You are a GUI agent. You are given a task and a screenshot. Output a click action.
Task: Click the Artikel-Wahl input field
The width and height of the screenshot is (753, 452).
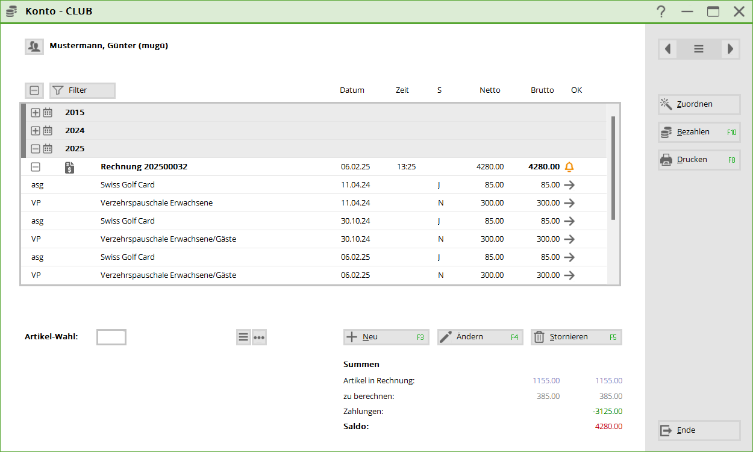pos(111,337)
